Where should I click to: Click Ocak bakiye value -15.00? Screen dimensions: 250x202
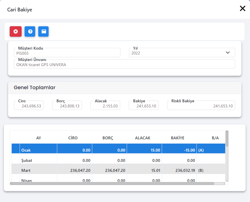pyautogui.click(x=189, y=150)
